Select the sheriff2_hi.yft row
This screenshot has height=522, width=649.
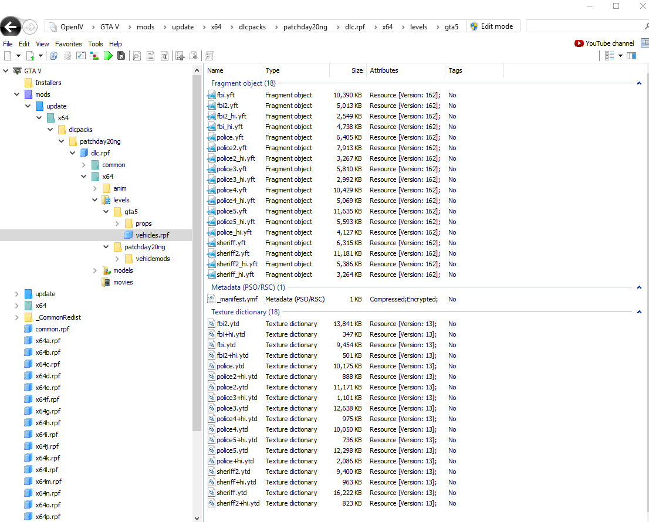pos(327,264)
